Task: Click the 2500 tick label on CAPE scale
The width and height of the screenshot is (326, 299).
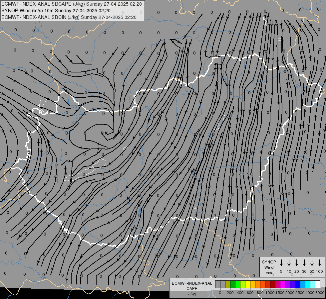Action: [x=300, y=293]
